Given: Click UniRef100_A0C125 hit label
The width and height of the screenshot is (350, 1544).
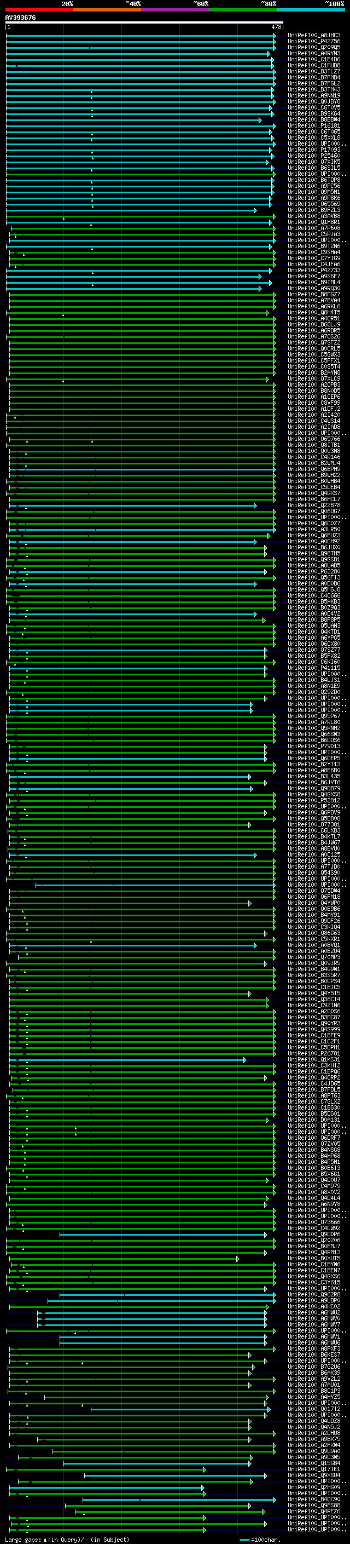Looking at the screenshot, I should (314, 855).
